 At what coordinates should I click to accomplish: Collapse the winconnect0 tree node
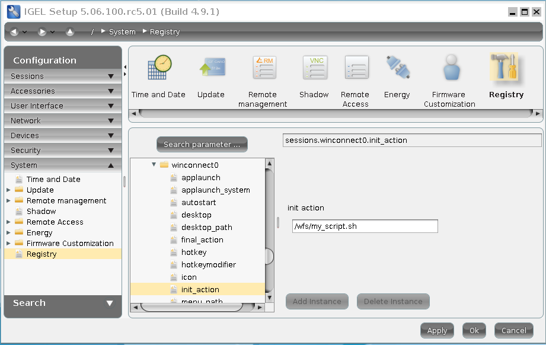click(x=153, y=165)
